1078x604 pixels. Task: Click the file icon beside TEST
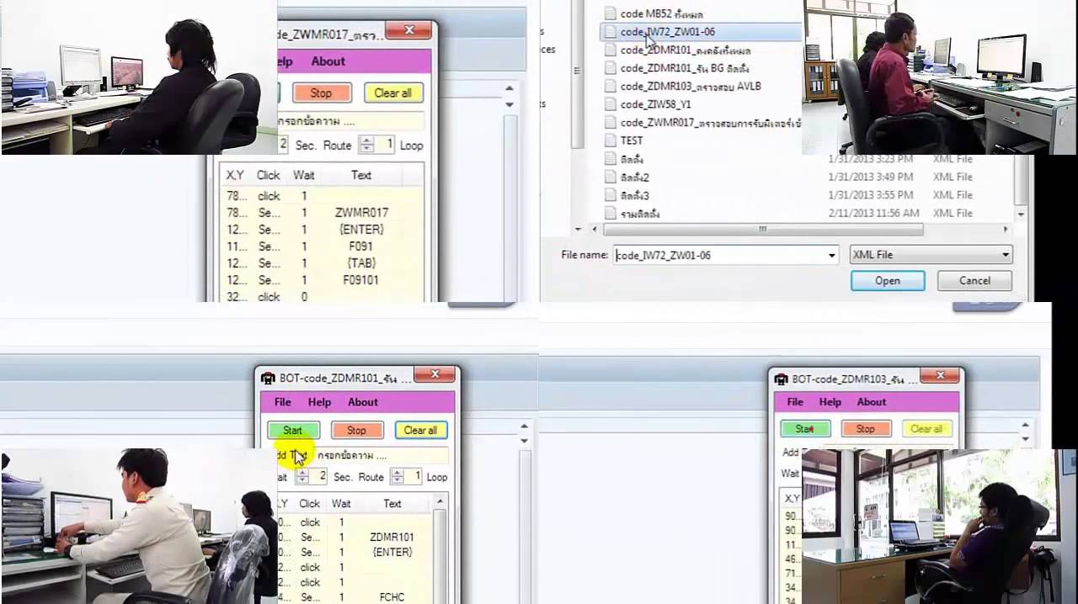pyautogui.click(x=611, y=140)
